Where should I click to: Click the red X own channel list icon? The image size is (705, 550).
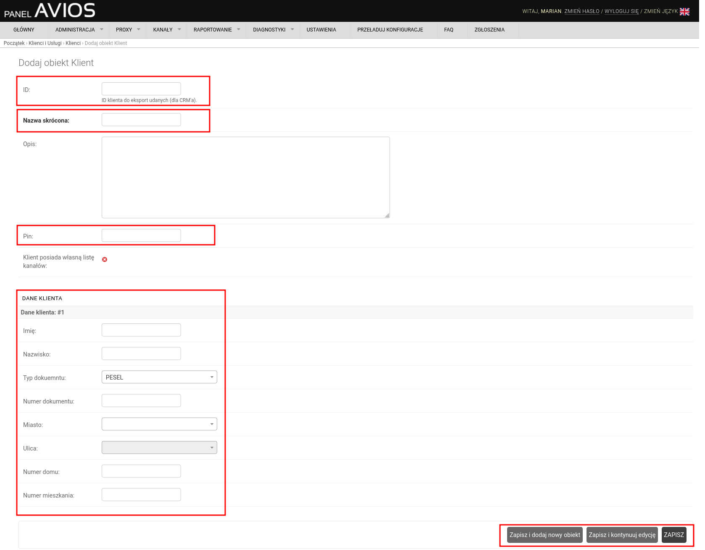click(105, 259)
